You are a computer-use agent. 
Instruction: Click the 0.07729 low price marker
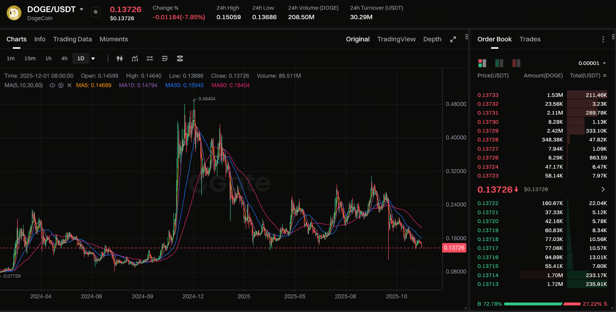coord(12,276)
